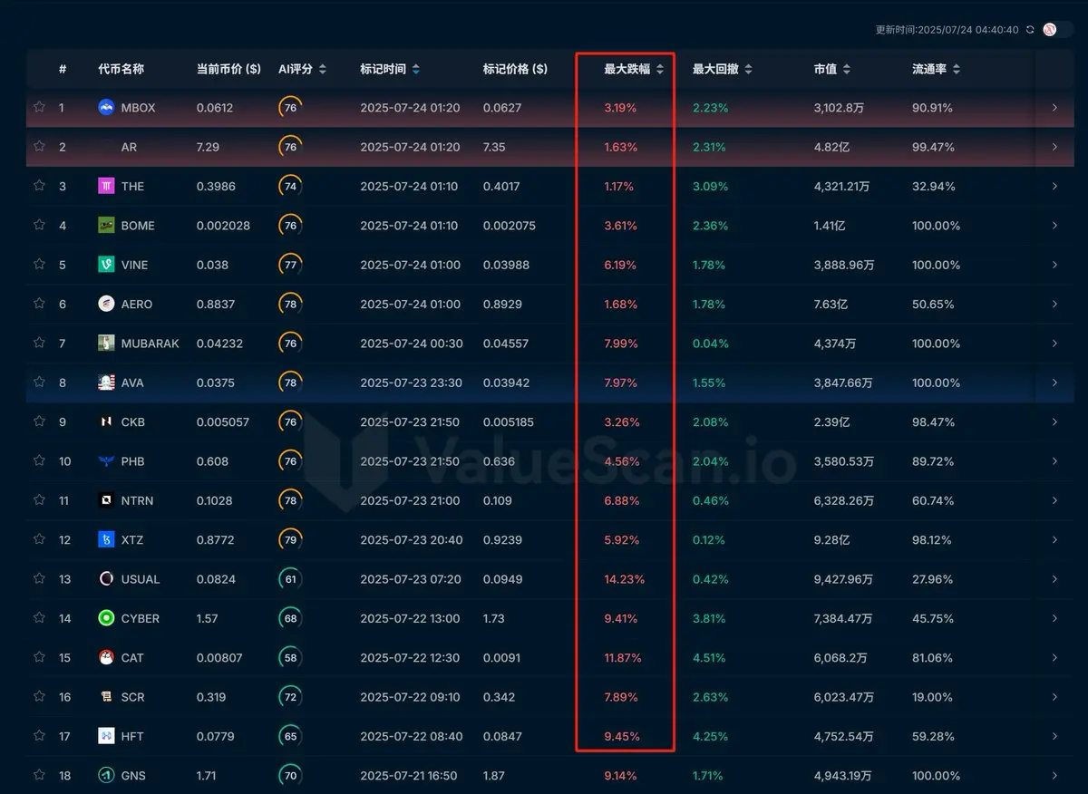The width and height of the screenshot is (1088, 794).
Task: Click the AI score 58 gauge for CAT
Action: [290, 657]
